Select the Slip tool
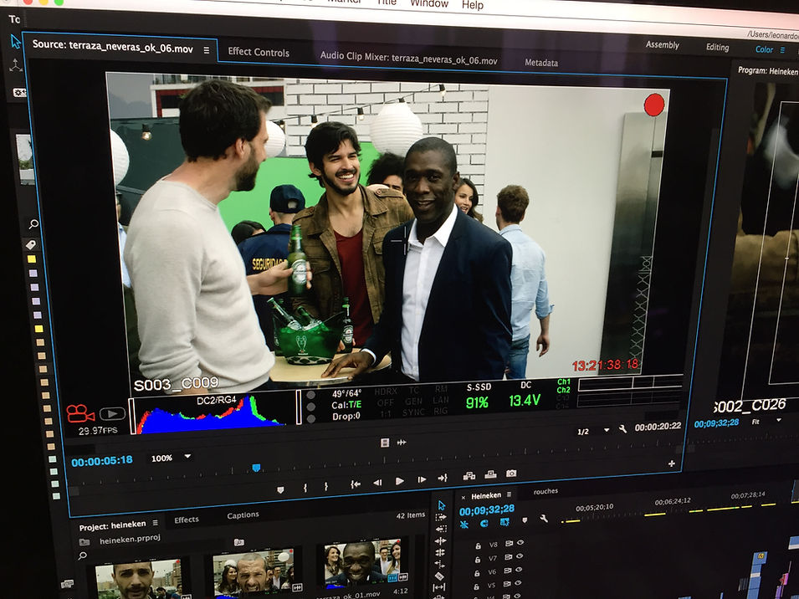The height and width of the screenshot is (599, 799). [439, 587]
